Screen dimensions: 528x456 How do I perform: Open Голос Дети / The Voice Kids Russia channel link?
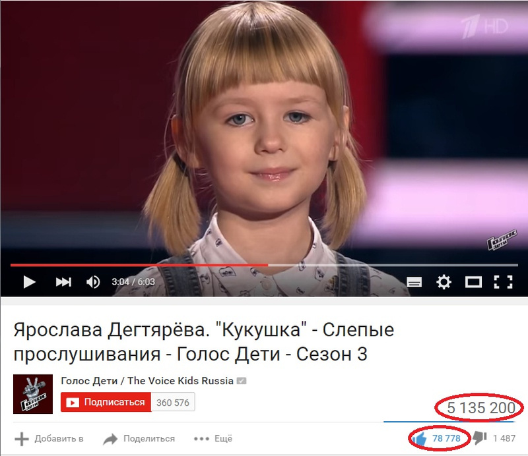[x=147, y=381]
